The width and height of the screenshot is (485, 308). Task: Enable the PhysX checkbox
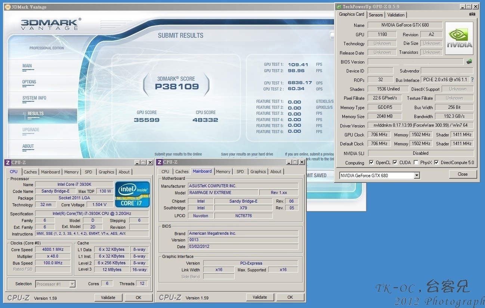[x=416, y=163]
